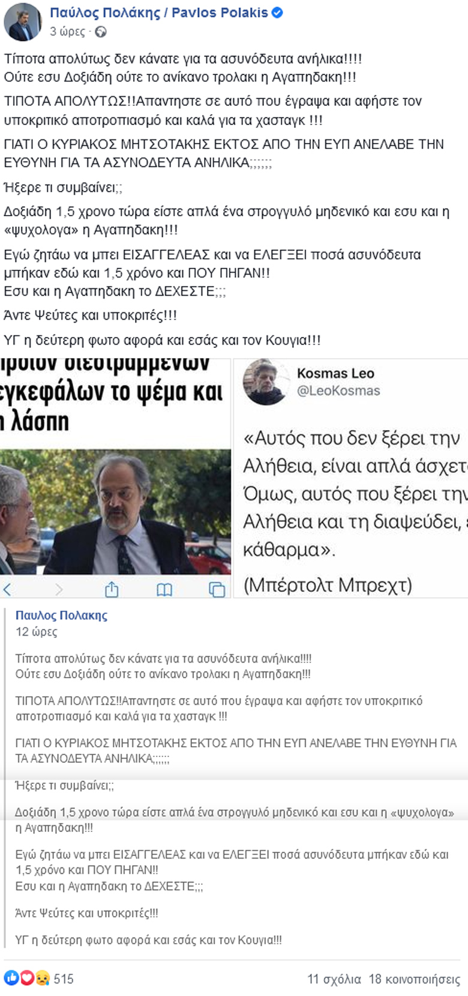Tap the bookmarks book icon
The image size is (468, 996).
point(164,590)
